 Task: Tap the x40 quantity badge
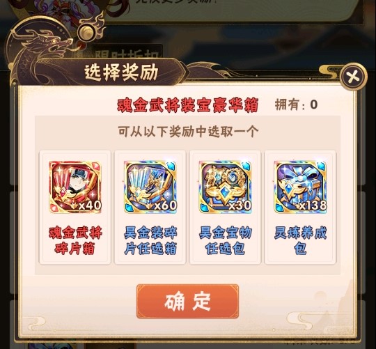point(90,205)
